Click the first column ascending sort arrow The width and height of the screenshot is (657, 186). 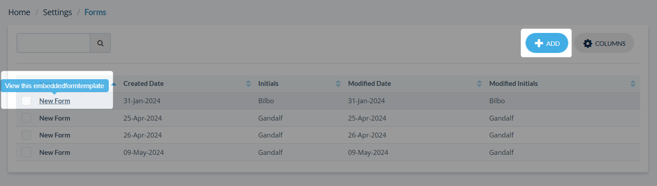click(114, 84)
